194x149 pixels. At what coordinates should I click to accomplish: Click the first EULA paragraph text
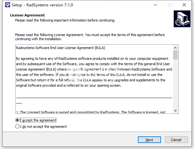(x=94, y=72)
